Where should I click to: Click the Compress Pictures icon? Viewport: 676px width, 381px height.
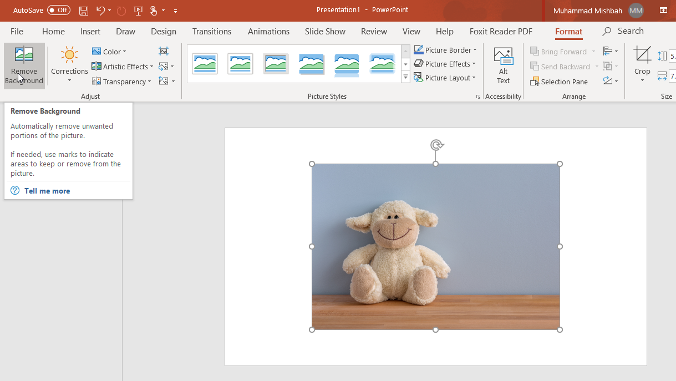coord(164,51)
